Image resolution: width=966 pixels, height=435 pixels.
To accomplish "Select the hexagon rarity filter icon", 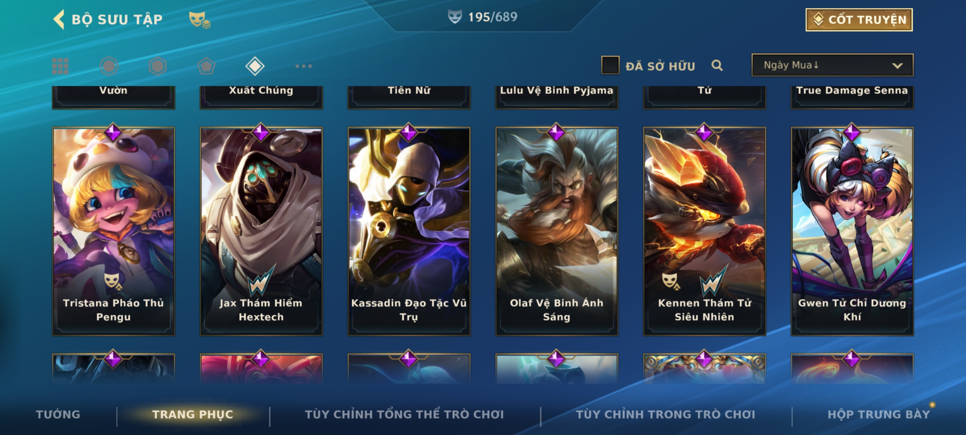I will (157, 66).
